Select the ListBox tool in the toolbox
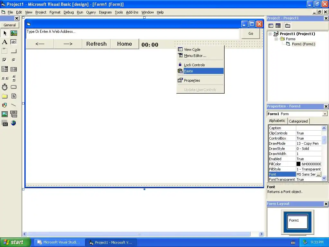Image resolution: width=329 pixels, height=247 pixels. [13, 69]
